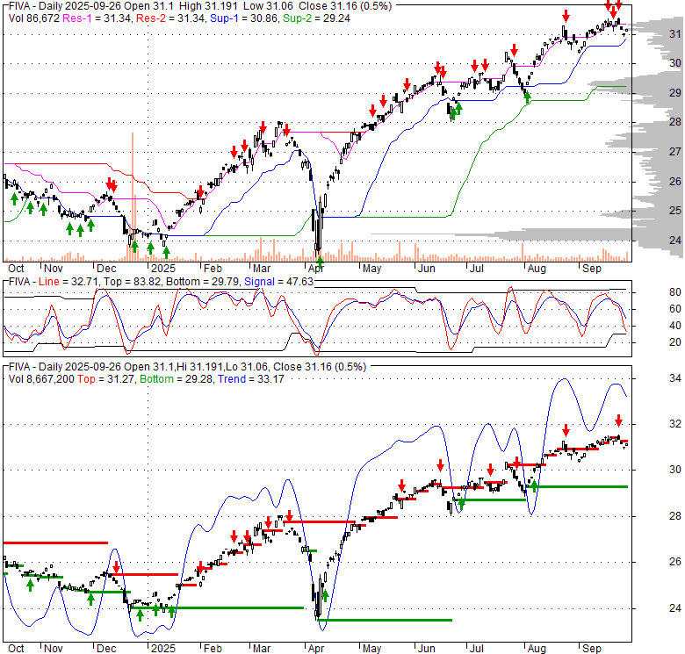
Task: Select the blue 'Sup-1 = 30.86' legend label
Action: tap(244, 18)
